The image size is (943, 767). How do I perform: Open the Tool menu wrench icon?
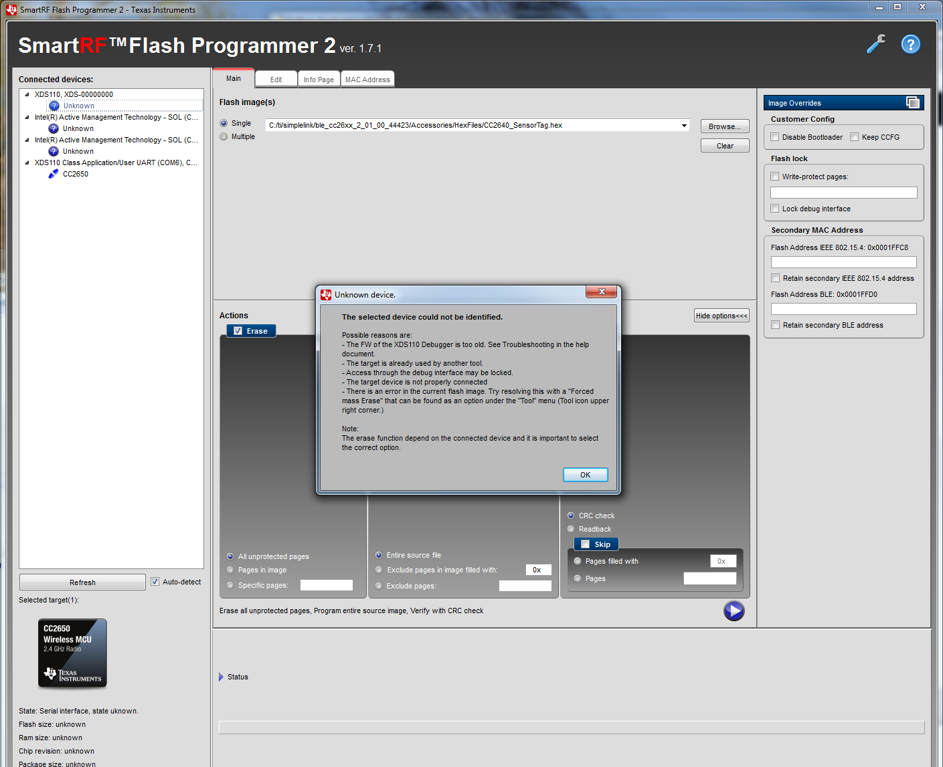pos(875,44)
